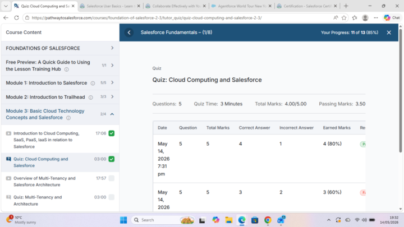This screenshot has width=404, height=227.
Task: Close the Agentforce World Tour tab
Action: tap(270, 6)
